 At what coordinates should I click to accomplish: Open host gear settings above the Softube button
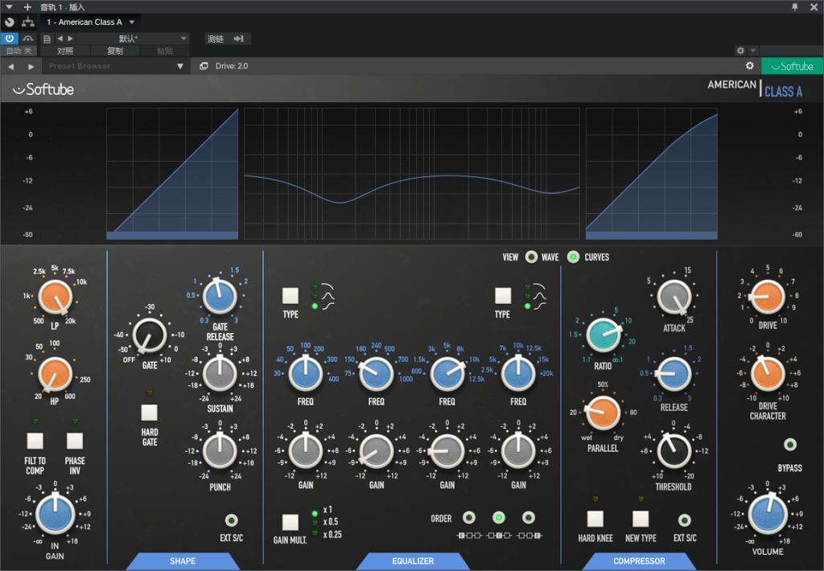point(740,51)
